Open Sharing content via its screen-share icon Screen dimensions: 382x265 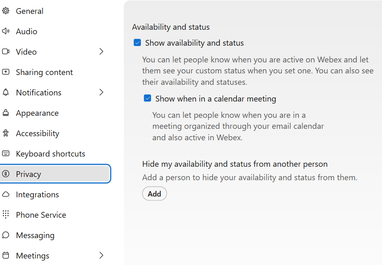6,72
